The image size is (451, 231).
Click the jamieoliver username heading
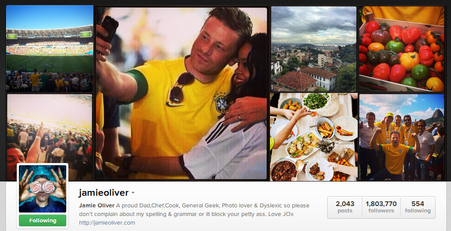coord(104,192)
